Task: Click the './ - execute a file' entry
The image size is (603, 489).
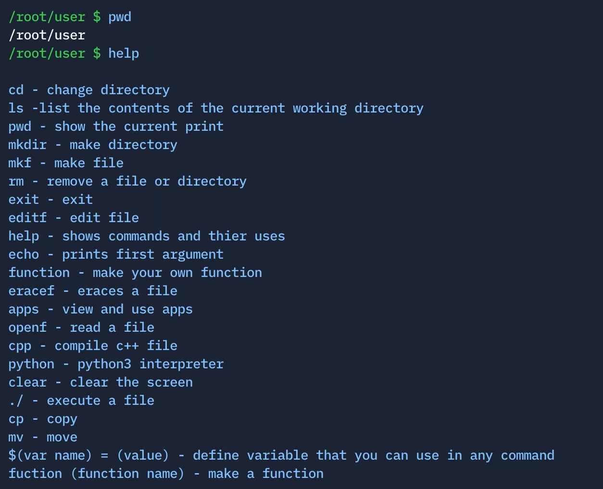Action: pyautogui.click(x=81, y=401)
